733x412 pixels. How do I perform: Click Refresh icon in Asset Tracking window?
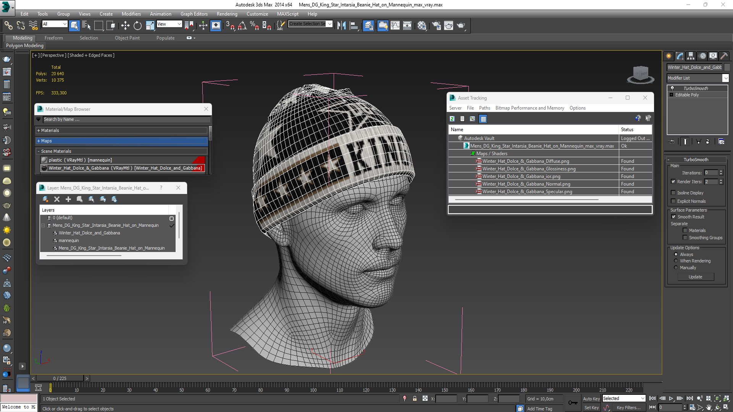coord(452,119)
